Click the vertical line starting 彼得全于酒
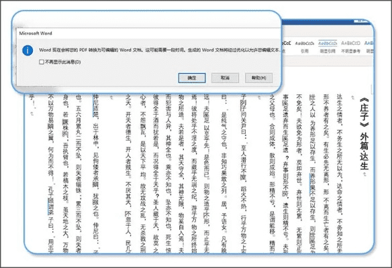The image size is (392, 268). pyautogui.click(x=156, y=174)
